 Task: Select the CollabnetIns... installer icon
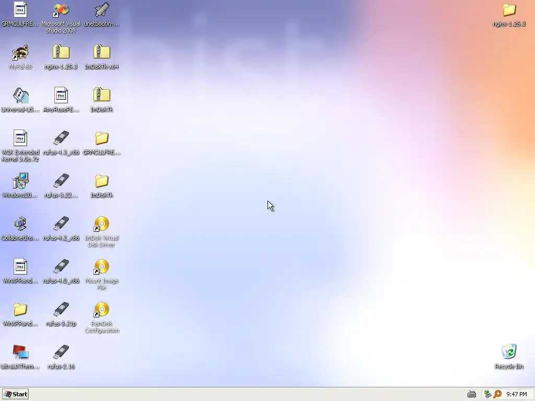pos(20,224)
